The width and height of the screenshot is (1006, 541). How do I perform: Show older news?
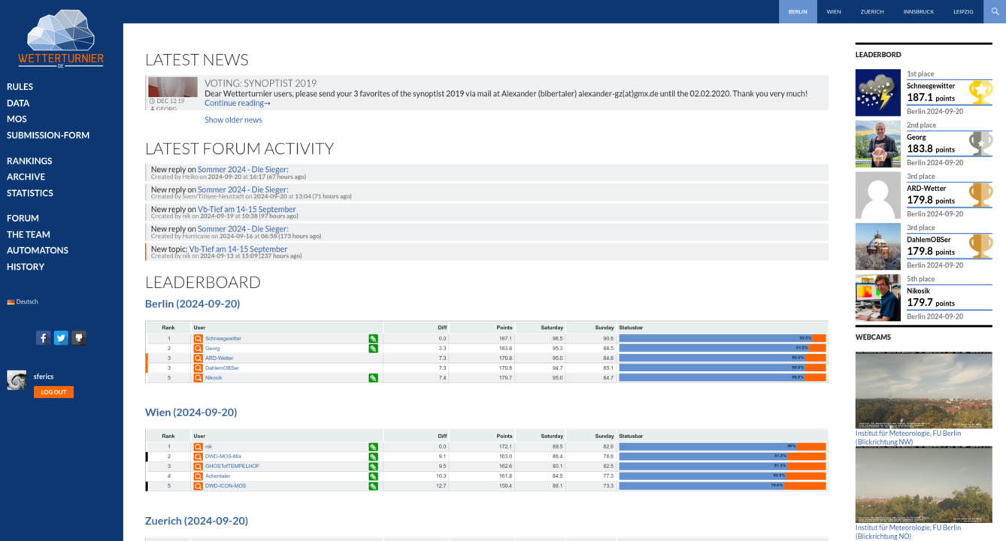(x=233, y=119)
